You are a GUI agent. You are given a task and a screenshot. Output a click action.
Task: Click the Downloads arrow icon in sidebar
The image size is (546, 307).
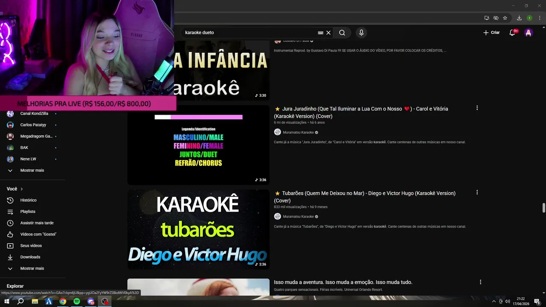tap(10, 257)
